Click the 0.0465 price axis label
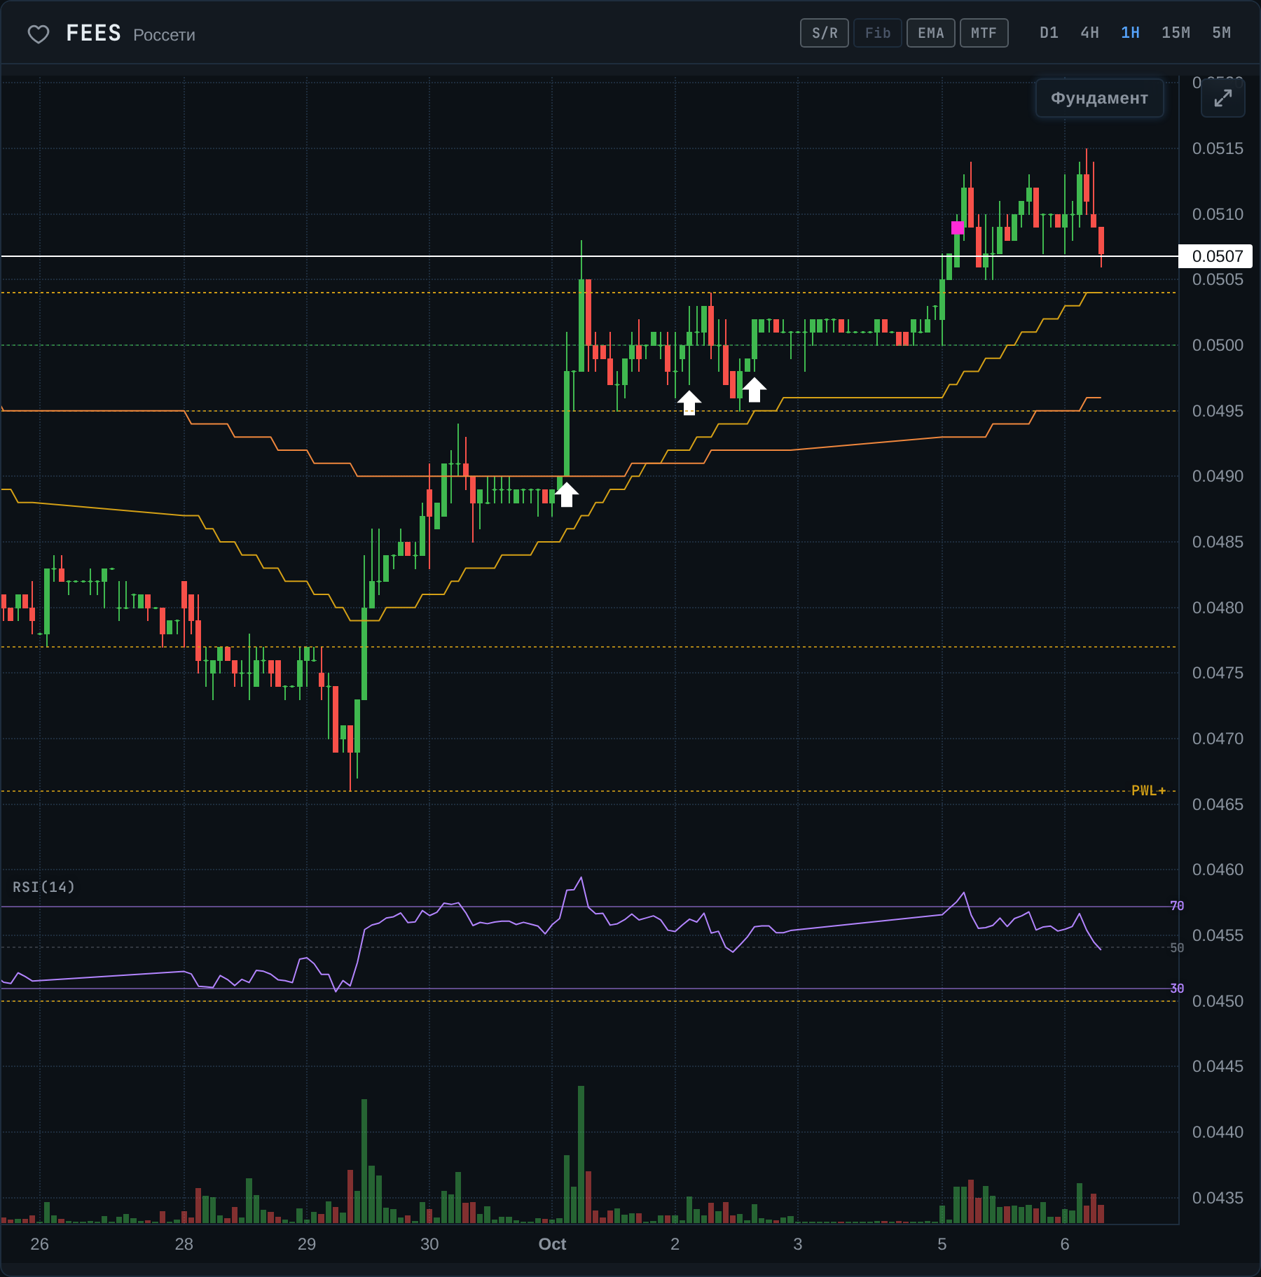Image resolution: width=1261 pixels, height=1277 pixels. click(1218, 804)
